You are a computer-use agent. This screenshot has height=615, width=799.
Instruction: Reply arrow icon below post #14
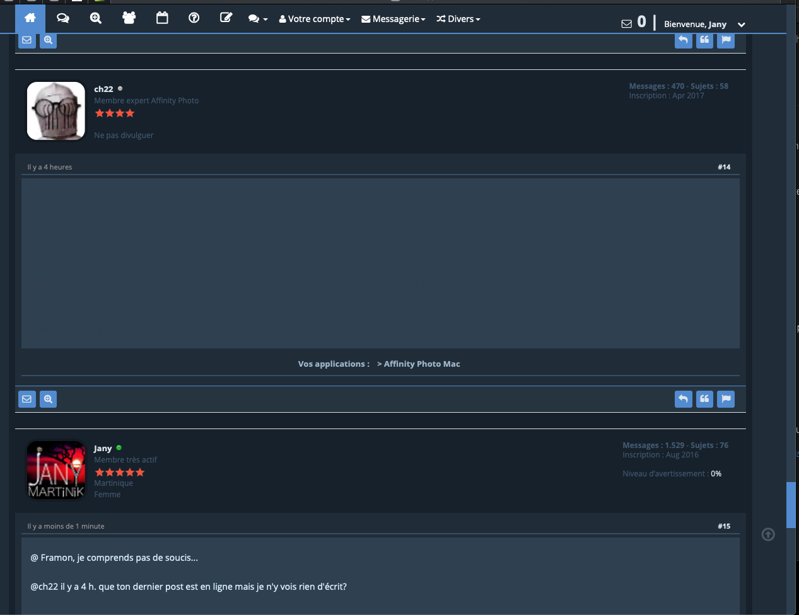[x=684, y=399]
